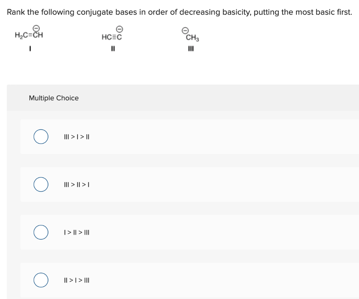Click the methyl anion structure labeled III

pyautogui.click(x=192, y=37)
